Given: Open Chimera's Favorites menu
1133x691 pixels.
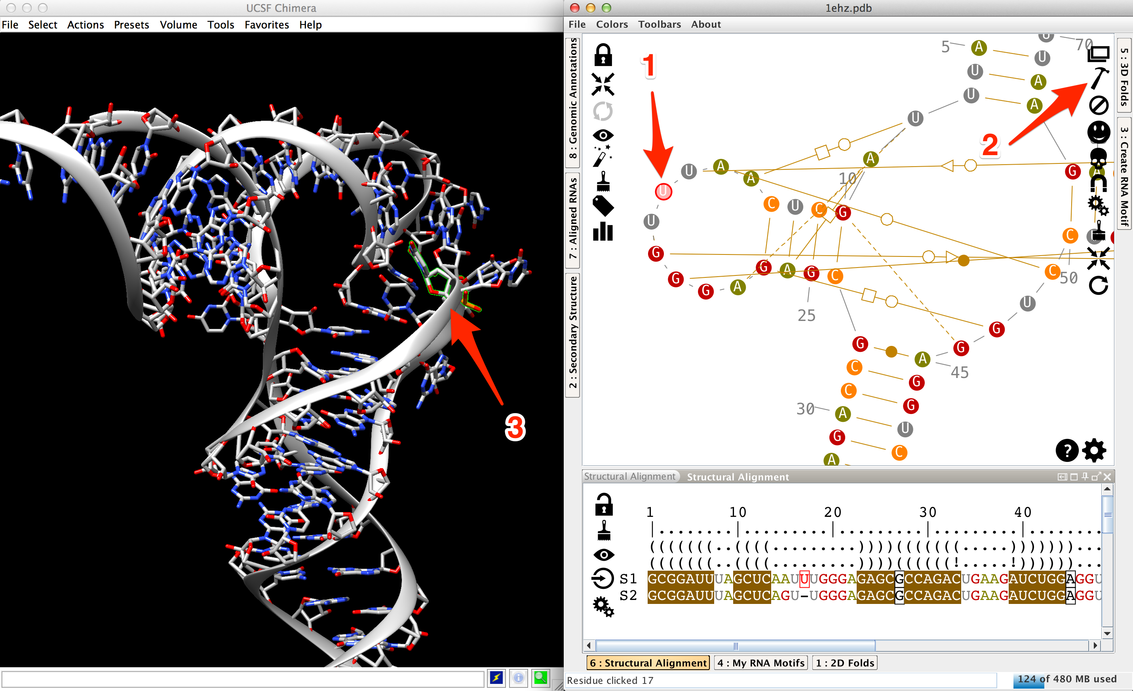Looking at the screenshot, I should pyautogui.click(x=267, y=25).
